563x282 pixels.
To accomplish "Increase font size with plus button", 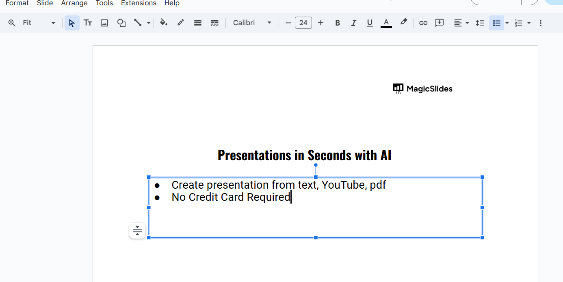I will 320,23.
